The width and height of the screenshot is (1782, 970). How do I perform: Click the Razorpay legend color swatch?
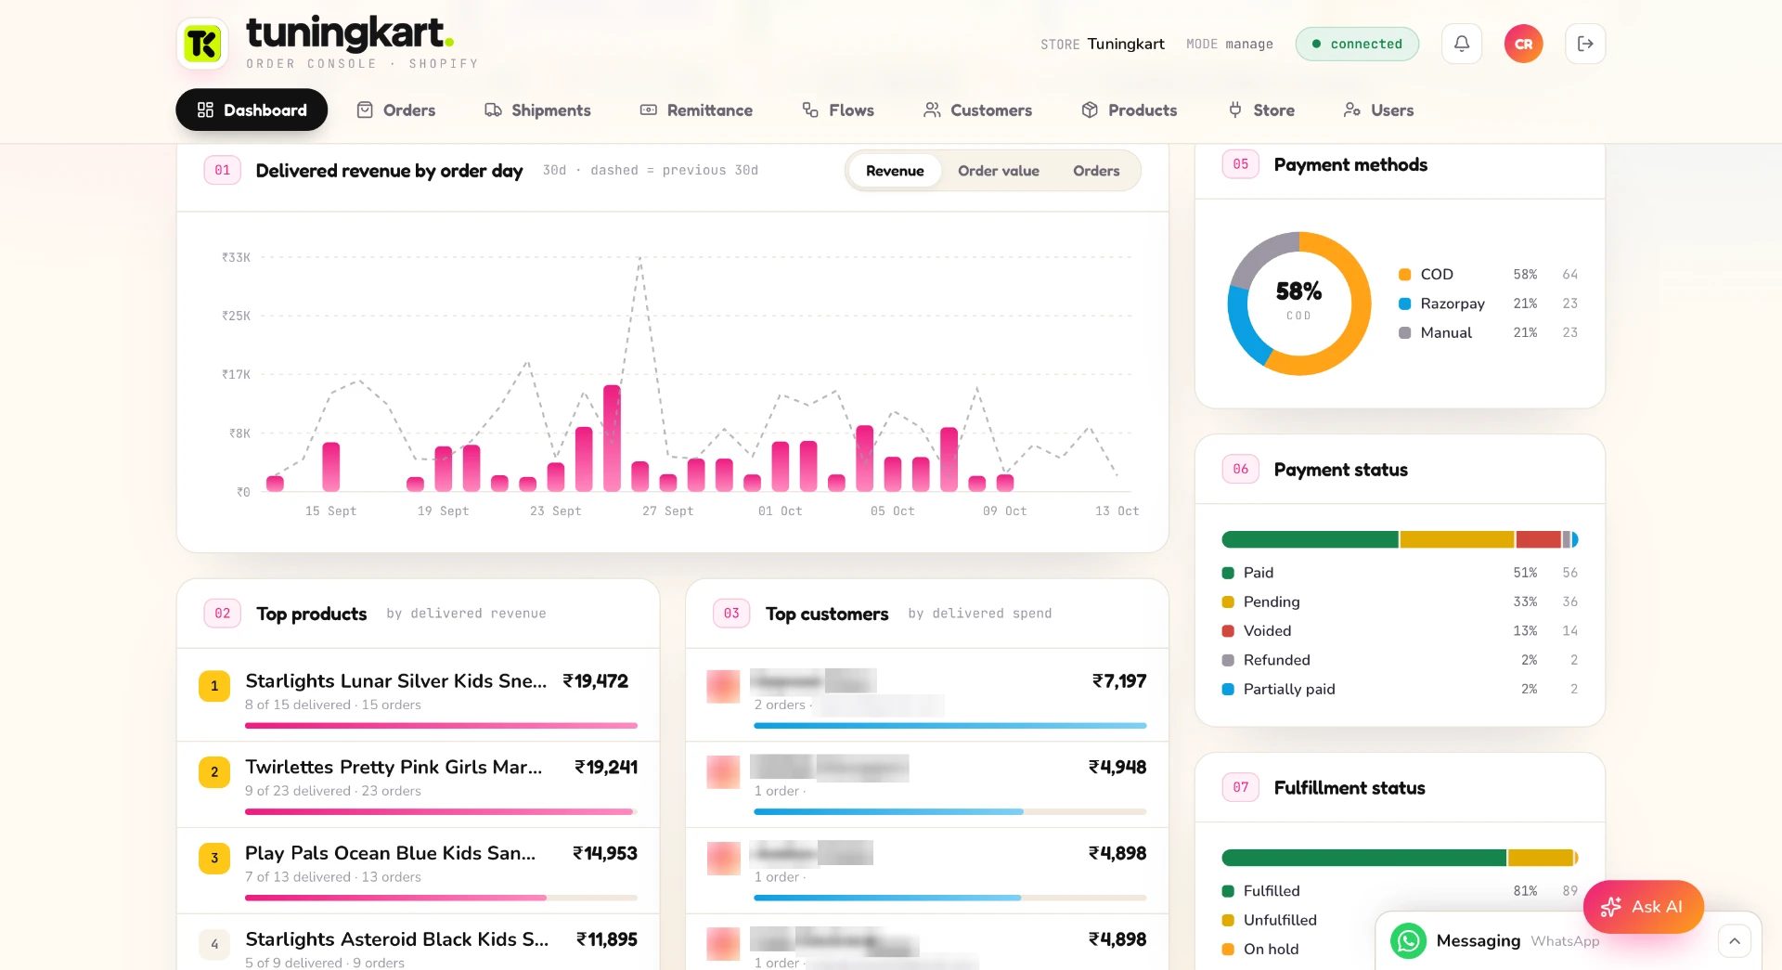(1405, 304)
